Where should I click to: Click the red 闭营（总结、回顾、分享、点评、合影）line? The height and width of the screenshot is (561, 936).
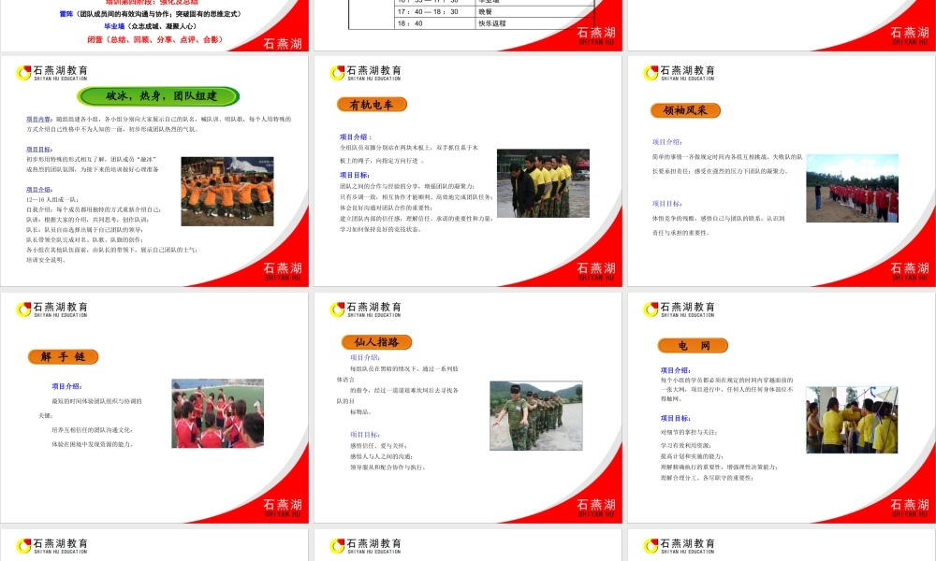155,40
